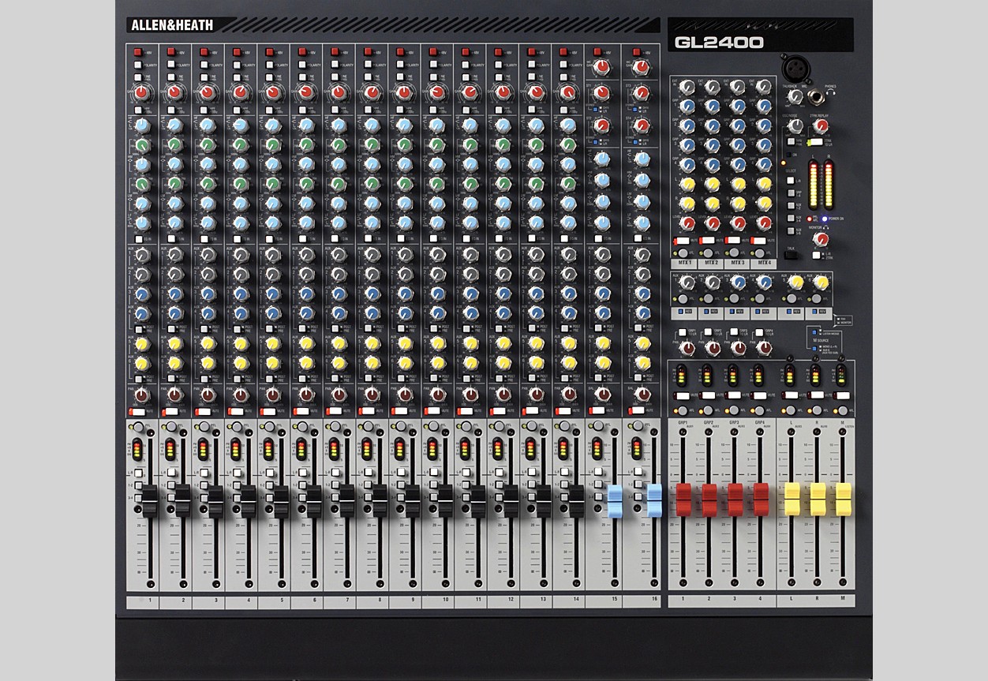
Task: Click the GRP1 red fader
Action: [683, 500]
